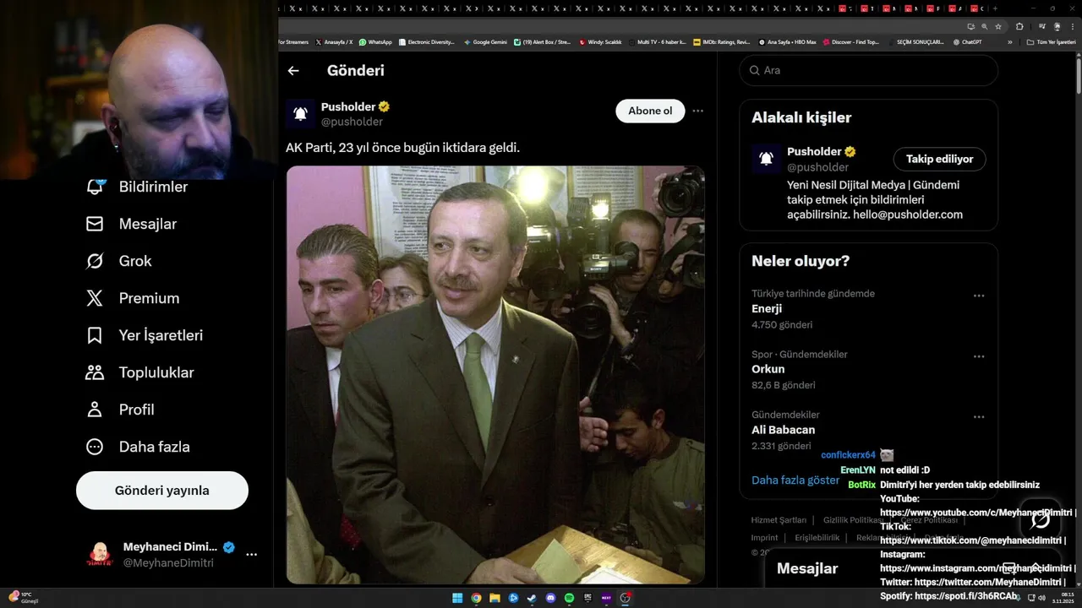Expand the Daha fazla menu
Screen dimensions: 1082x608
[138, 447]
